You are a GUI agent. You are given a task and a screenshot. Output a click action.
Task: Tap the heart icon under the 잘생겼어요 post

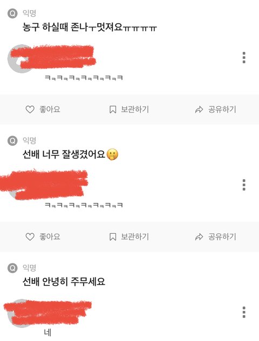(30, 237)
